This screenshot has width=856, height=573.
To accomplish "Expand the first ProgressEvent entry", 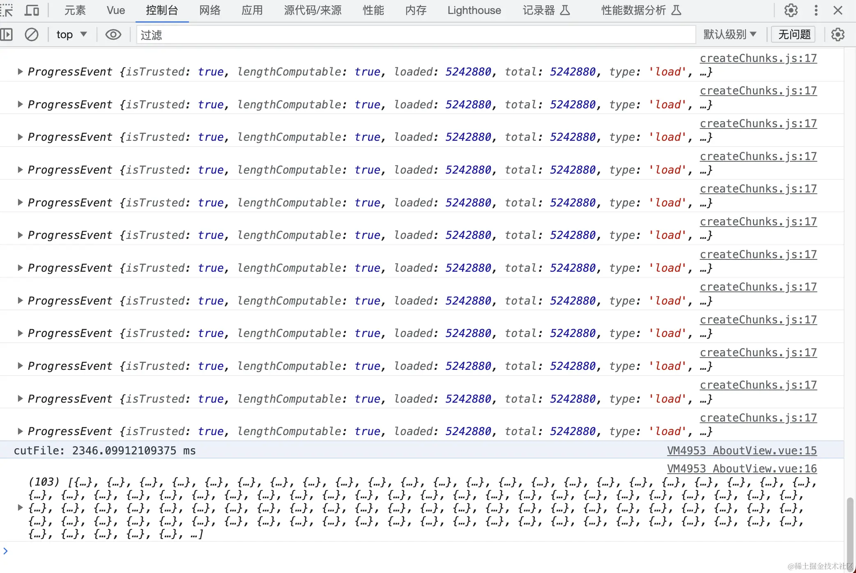I will [20, 71].
